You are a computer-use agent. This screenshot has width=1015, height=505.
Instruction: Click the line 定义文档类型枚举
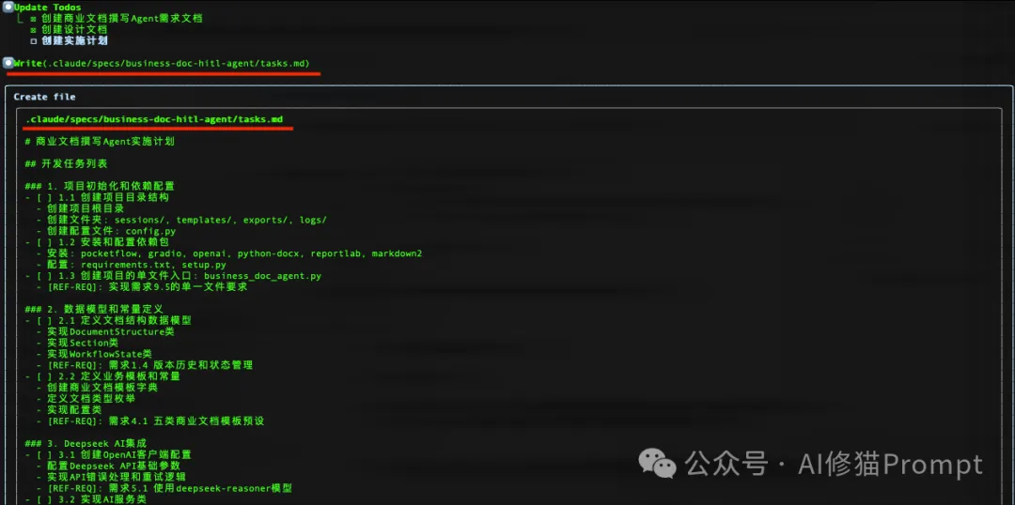86,399
